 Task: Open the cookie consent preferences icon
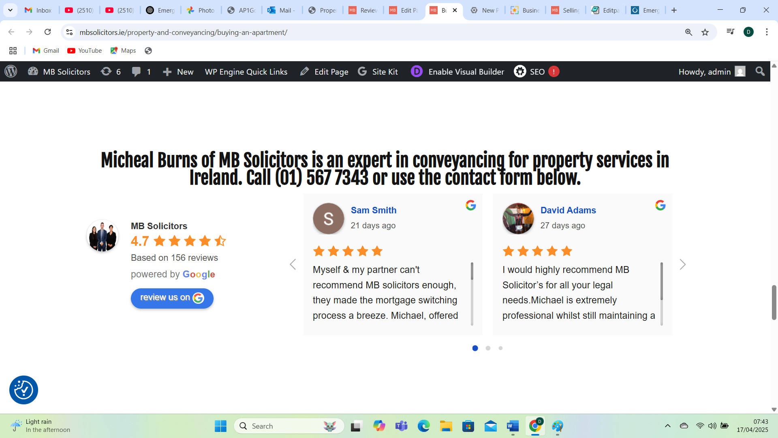point(24,390)
